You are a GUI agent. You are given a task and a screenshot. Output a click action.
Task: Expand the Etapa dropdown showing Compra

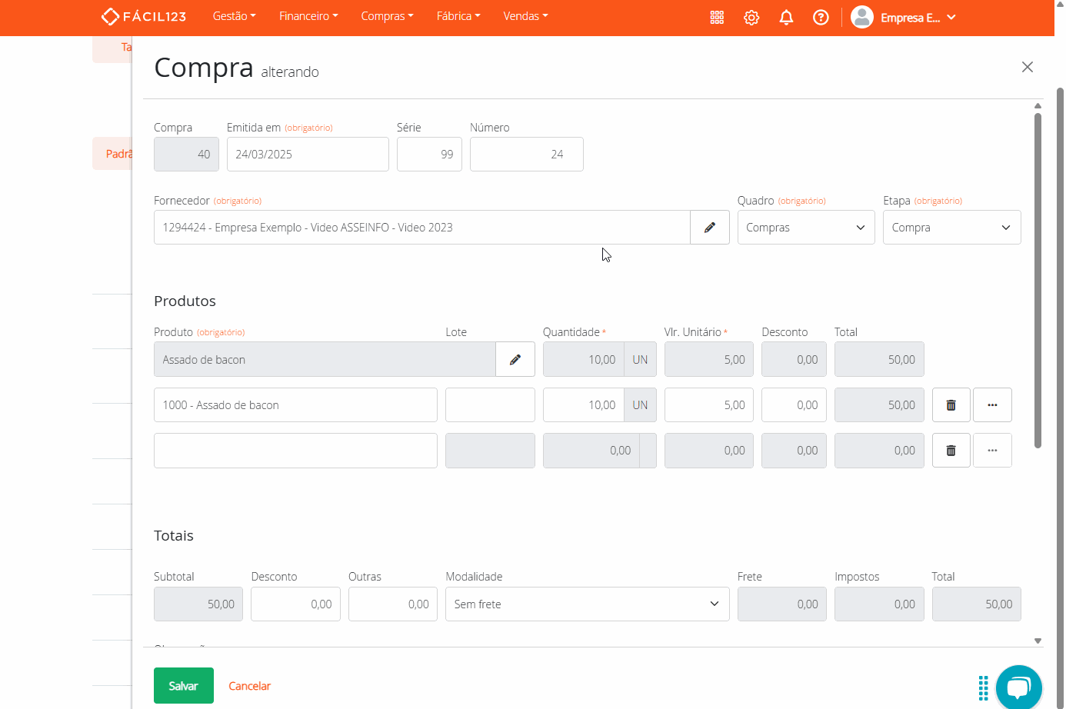(951, 228)
